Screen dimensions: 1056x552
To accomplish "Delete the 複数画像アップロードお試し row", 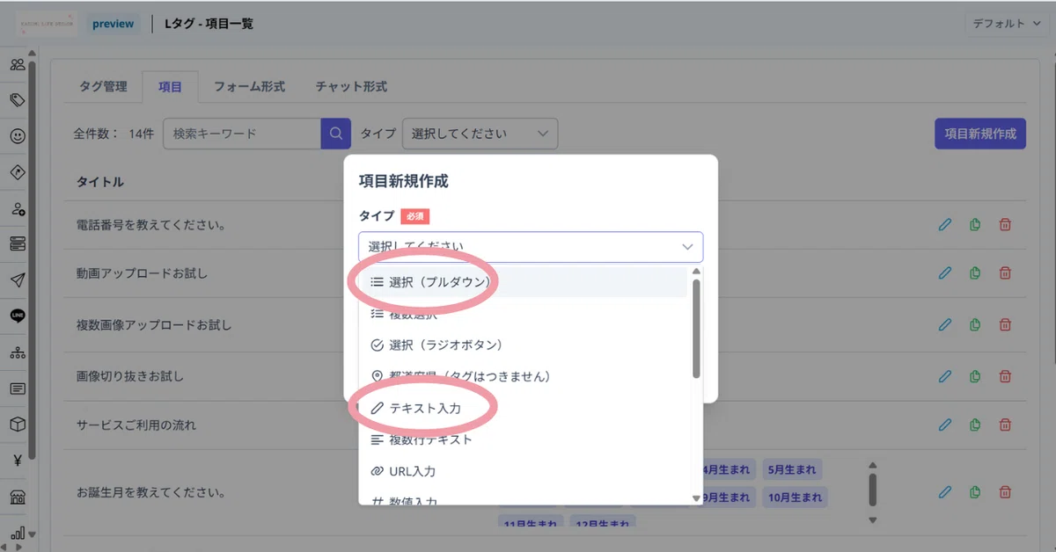I will pos(1005,325).
